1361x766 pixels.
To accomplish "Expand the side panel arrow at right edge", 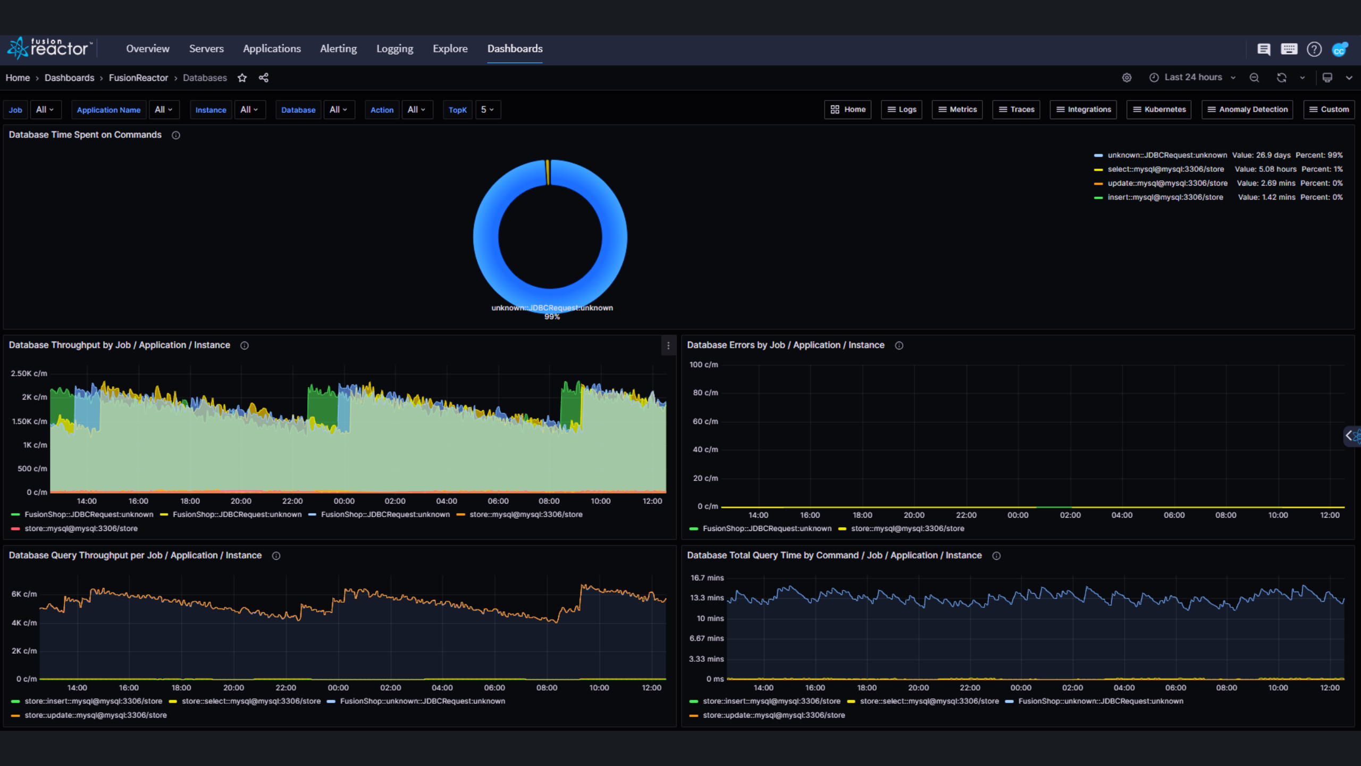I will click(x=1352, y=436).
